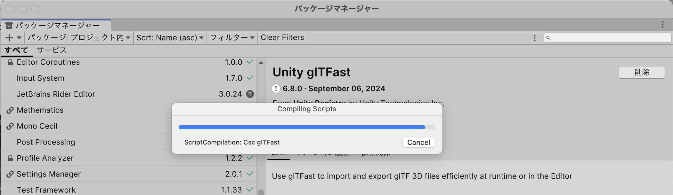
Task: Click the lock icon beside Editor Coroutines
Action: [x=10, y=62]
